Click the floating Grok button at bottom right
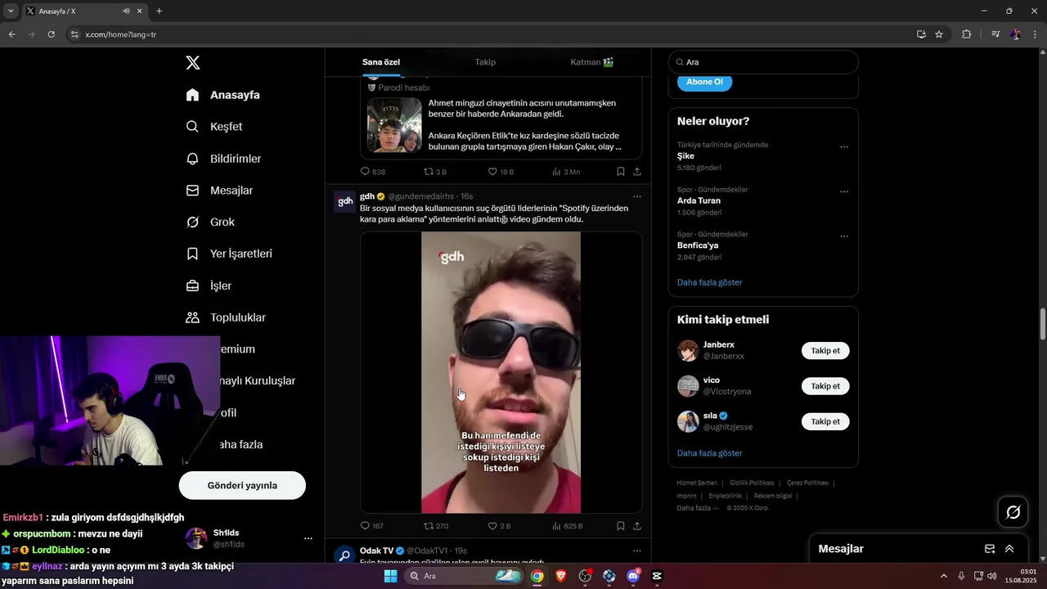This screenshot has width=1047, height=589. click(1013, 512)
